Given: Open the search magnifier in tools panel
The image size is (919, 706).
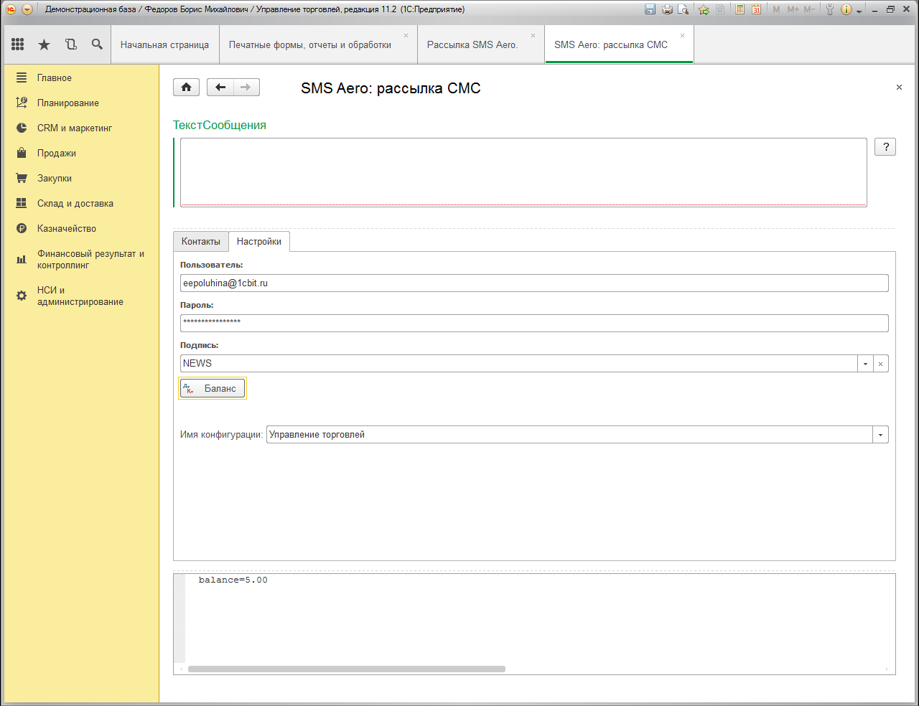Looking at the screenshot, I should click(x=97, y=44).
